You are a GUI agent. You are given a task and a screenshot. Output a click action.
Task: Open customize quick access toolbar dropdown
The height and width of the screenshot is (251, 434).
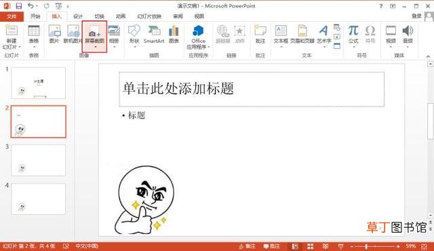pyautogui.click(x=68, y=6)
